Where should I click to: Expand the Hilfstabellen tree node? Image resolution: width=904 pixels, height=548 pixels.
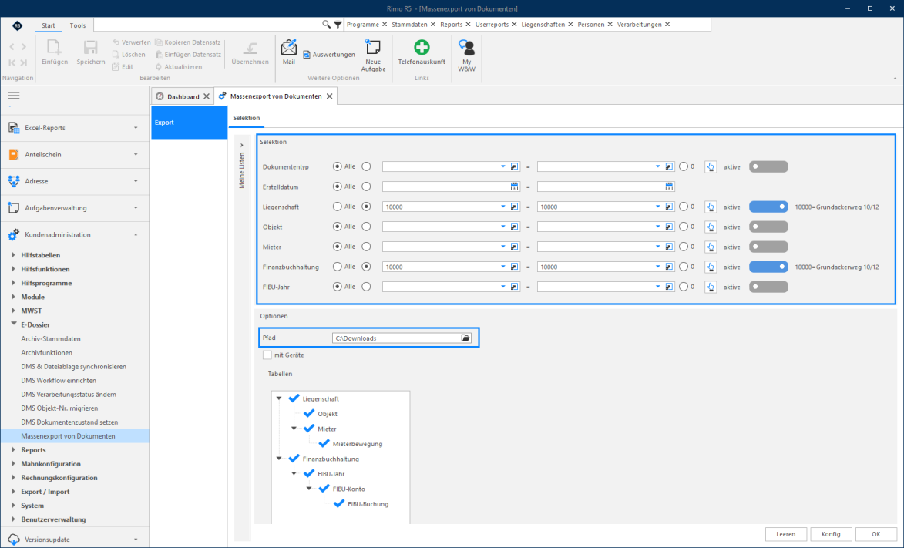coord(13,254)
